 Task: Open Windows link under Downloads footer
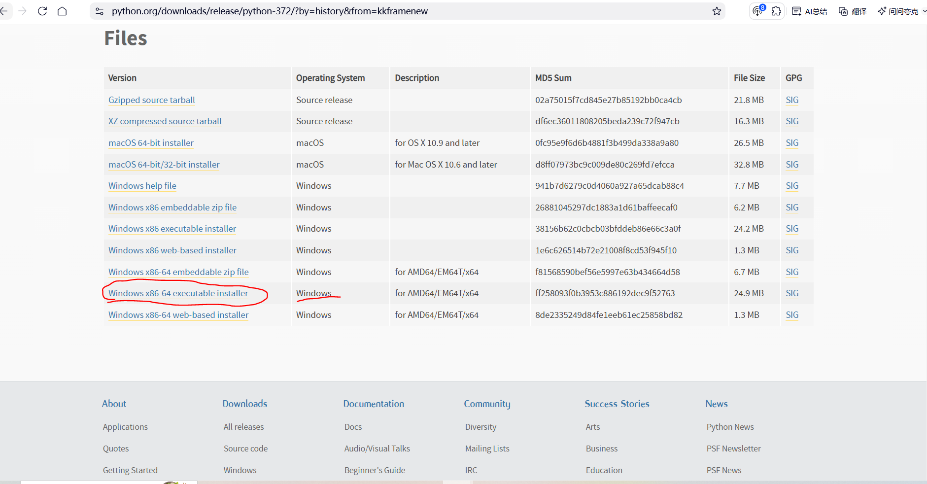click(240, 470)
